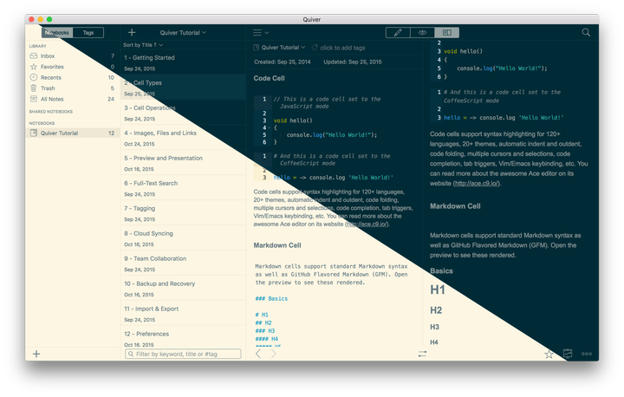Viewport: 624px width, 397px height.
Task: Open note 11 - Import & Export
Action: [x=183, y=313]
